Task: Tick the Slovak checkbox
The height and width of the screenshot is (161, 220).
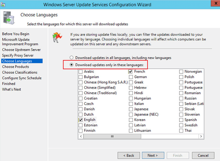Action: [181, 109]
